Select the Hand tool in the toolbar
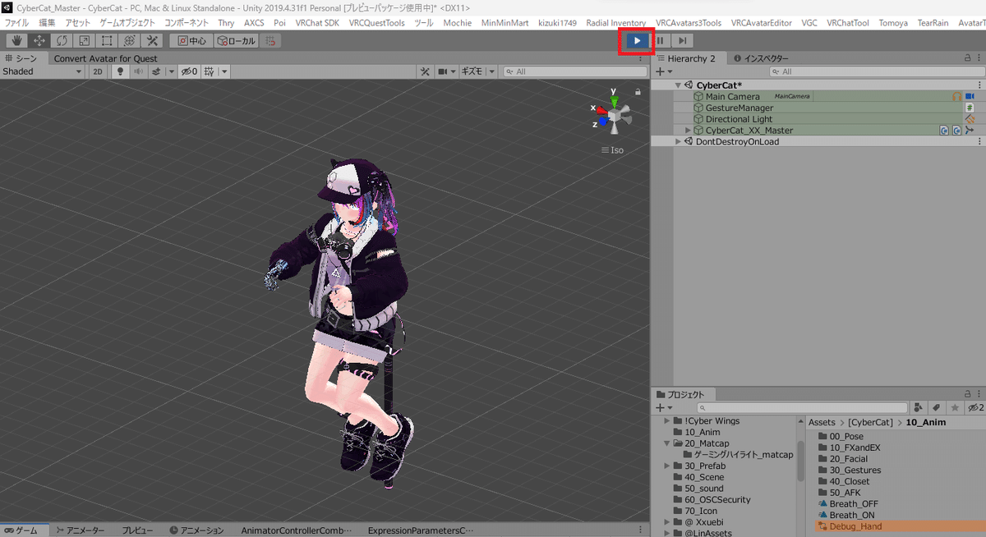Image resolution: width=986 pixels, height=537 pixels. pyautogui.click(x=16, y=40)
